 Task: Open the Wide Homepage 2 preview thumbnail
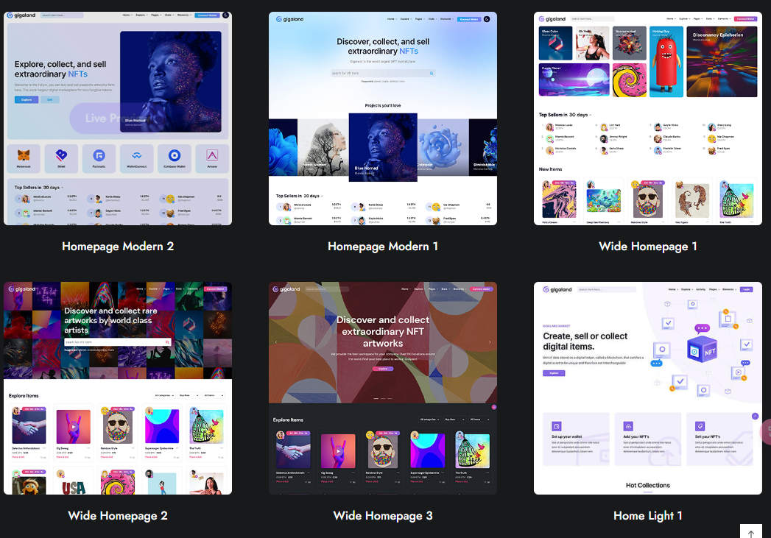point(118,388)
